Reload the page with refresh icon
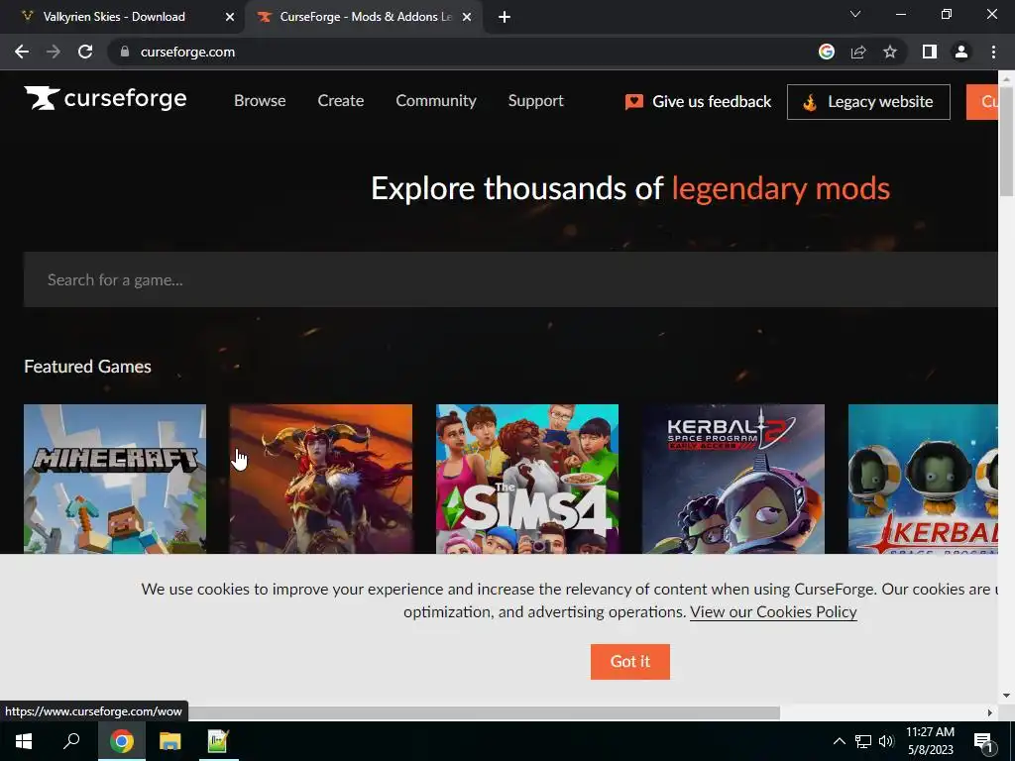The image size is (1015, 761). [x=85, y=52]
